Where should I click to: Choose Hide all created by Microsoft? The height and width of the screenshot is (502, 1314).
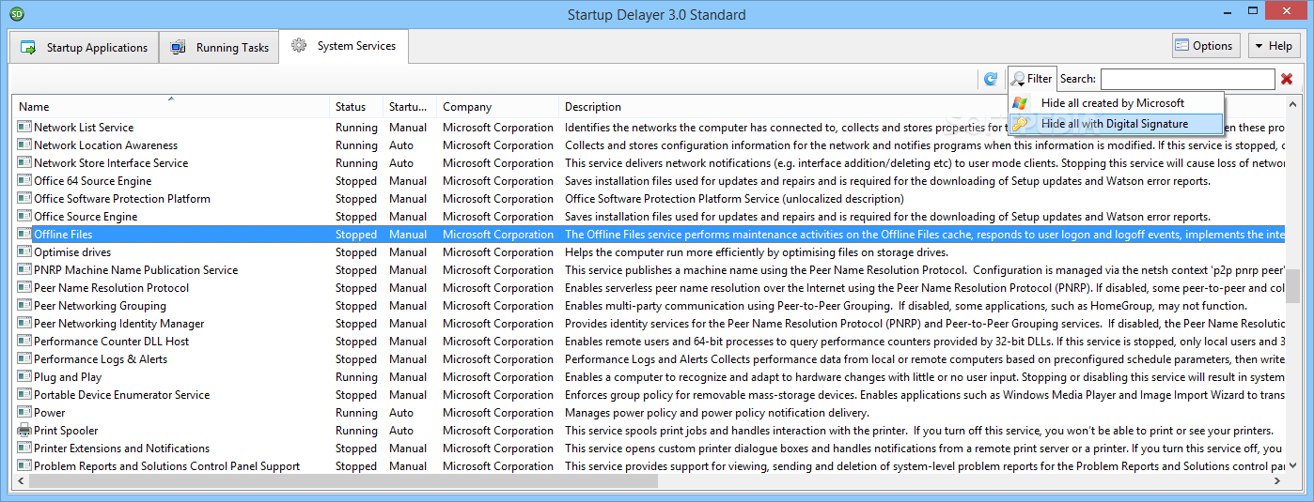pyautogui.click(x=1116, y=103)
